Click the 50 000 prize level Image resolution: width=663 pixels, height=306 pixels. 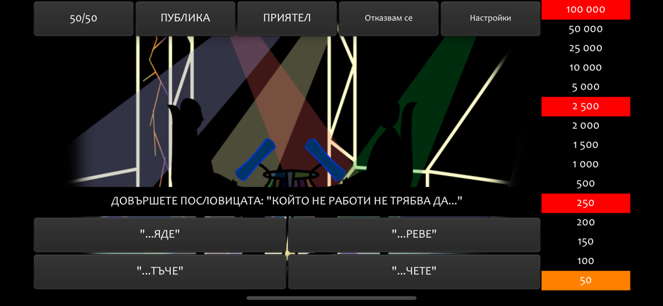[585, 29]
